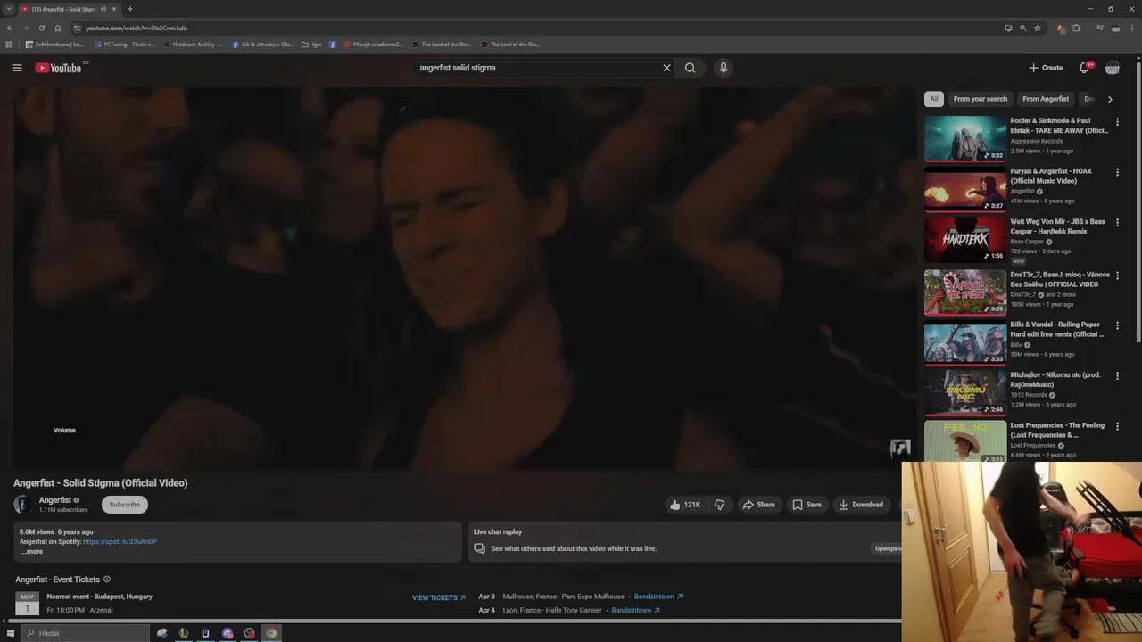
Task: Open the YouTube guide hamburger menu
Action: click(17, 68)
